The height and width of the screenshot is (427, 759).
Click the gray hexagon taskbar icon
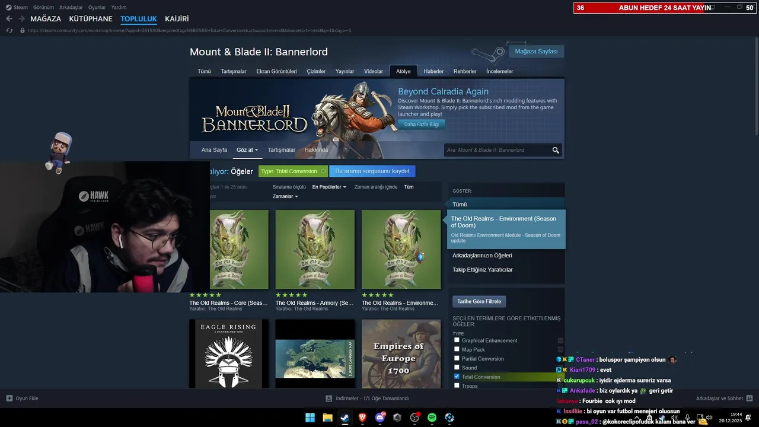click(x=397, y=418)
